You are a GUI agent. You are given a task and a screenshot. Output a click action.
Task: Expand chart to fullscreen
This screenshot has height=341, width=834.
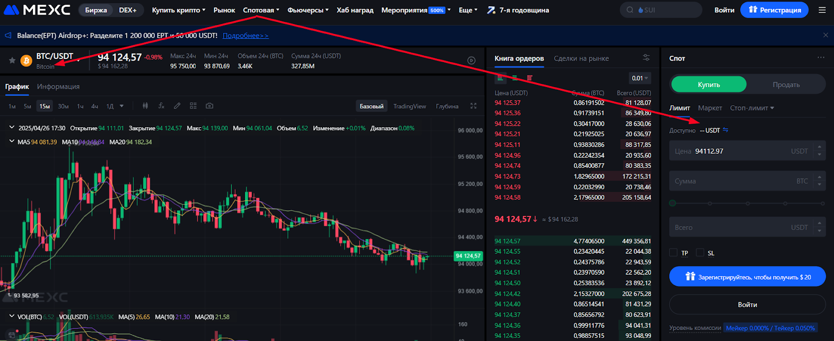(x=473, y=106)
